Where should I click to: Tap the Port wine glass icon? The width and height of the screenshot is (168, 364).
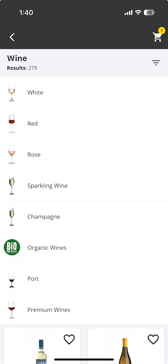(x=12, y=280)
